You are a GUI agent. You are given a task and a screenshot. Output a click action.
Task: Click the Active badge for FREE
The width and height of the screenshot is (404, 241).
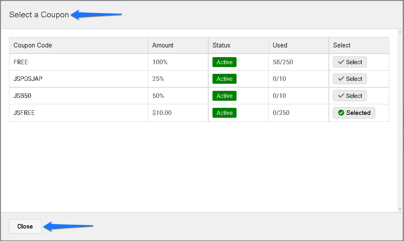point(224,62)
